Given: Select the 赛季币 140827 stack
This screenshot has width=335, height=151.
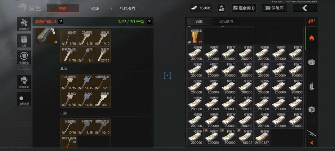Looking at the screenshot, I should tap(262, 137).
